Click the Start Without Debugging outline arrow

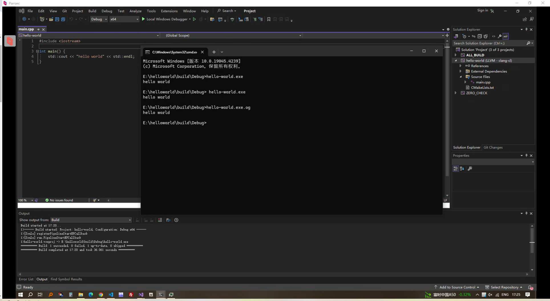[195, 19]
